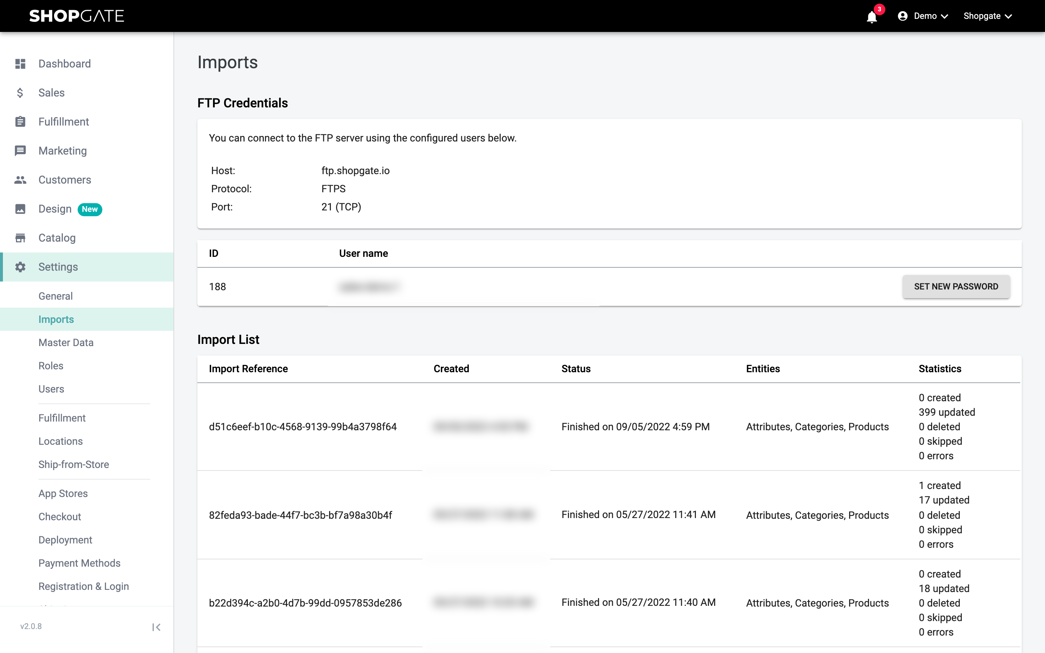Open Registration & Login settings
The width and height of the screenshot is (1045, 653).
(x=84, y=587)
